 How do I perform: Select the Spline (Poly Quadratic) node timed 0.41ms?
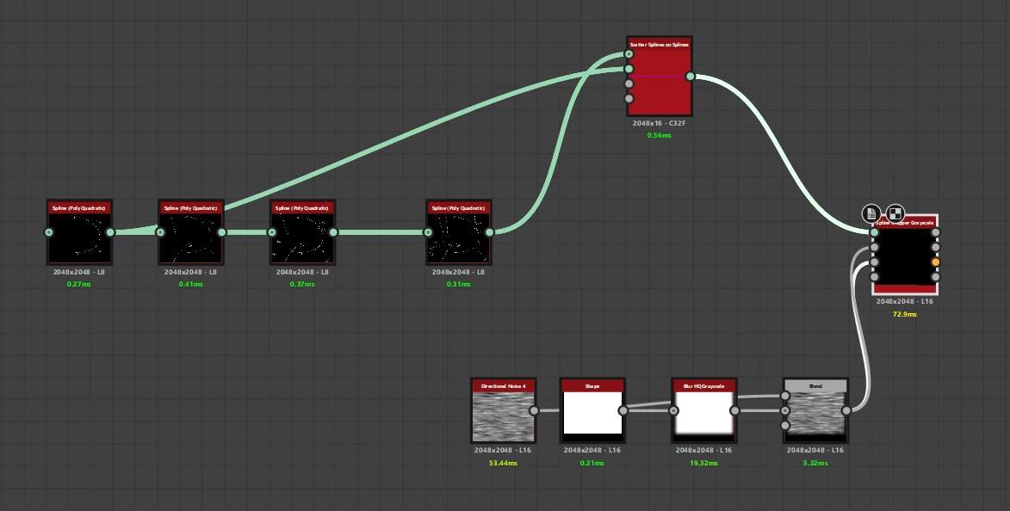click(x=190, y=232)
